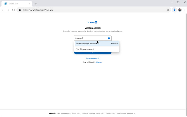Viewport: 187px width, 117px height.
Task: Open the browser three-dot menu
Action: tap(185, 10)
